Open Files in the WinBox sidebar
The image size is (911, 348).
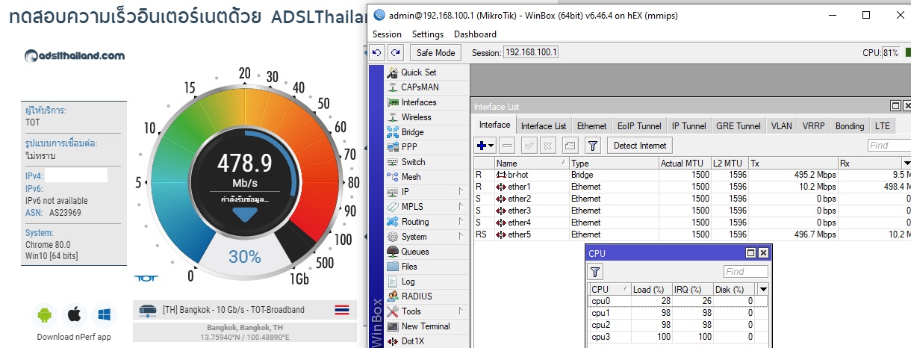409,267
